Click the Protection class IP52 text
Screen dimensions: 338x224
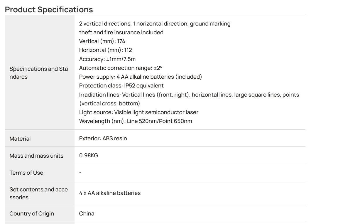(x=121, y=86)
